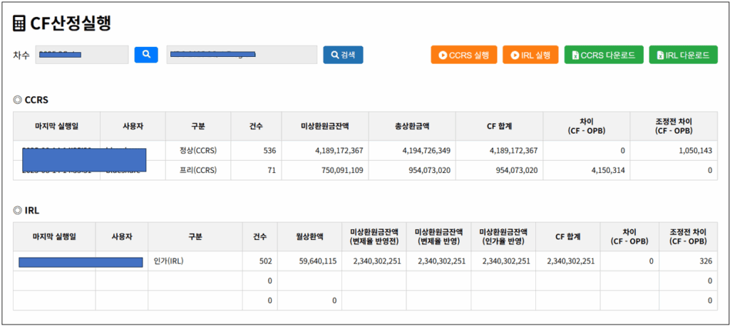Click the ◎ CCRS section heading
730x326 pixels.
(x=30, y=100)
